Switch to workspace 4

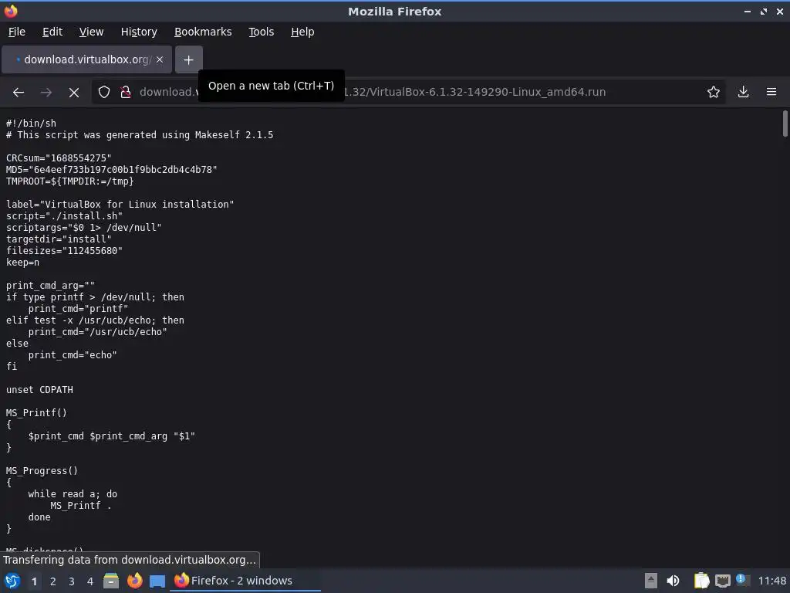pos(90,581)
